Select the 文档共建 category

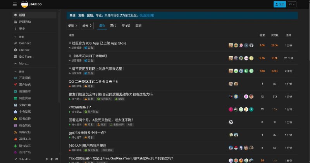pyautogui.click(x=34, y=105)
